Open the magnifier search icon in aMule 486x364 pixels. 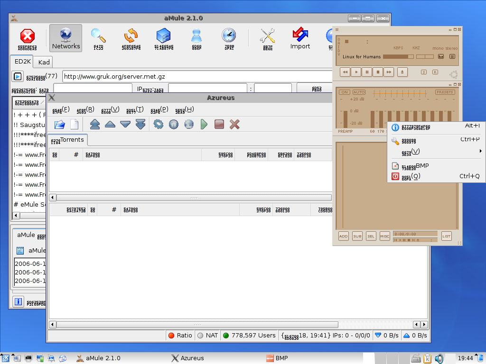[98, 38]
